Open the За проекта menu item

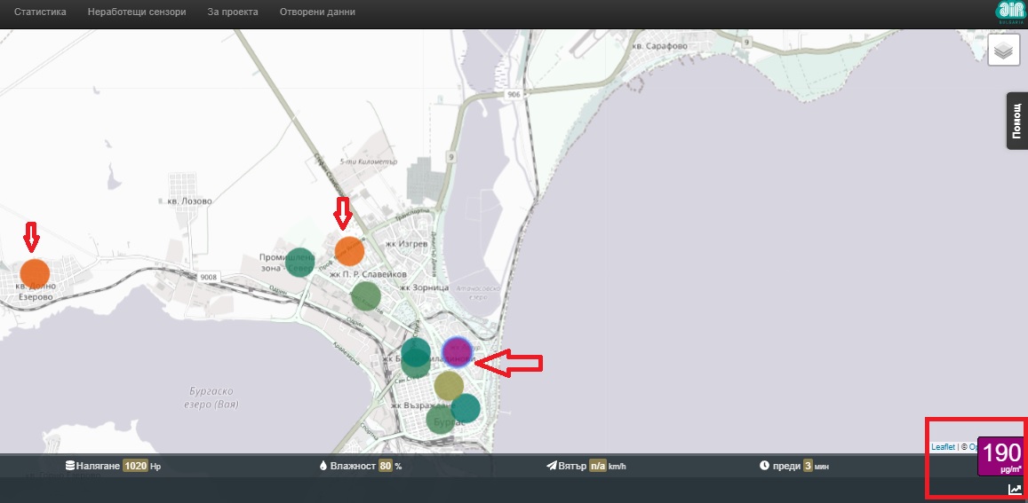[x=233, y=12]
